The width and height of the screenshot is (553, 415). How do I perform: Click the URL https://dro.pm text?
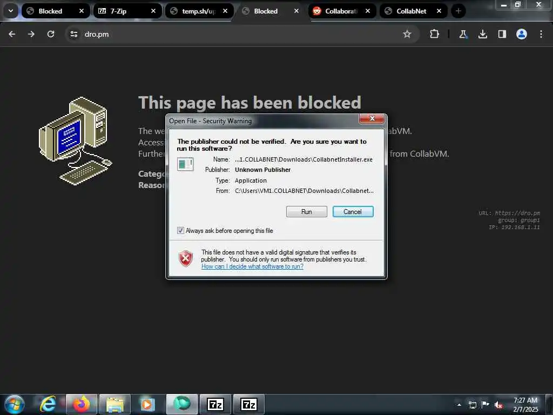coord(509,213)
